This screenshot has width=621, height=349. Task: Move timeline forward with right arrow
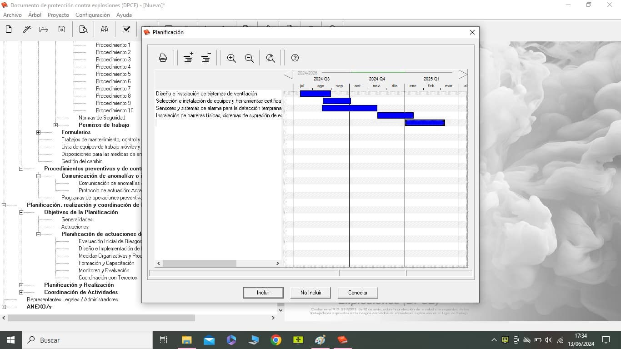pos(463,75)
